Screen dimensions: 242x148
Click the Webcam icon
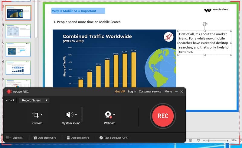click(x=108, y=115)
